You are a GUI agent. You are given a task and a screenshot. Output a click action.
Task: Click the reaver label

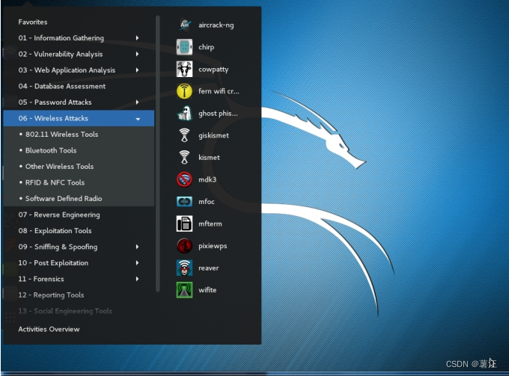208,268
